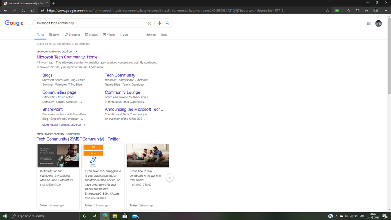Switch to the Videos tab

click(109, 35)
